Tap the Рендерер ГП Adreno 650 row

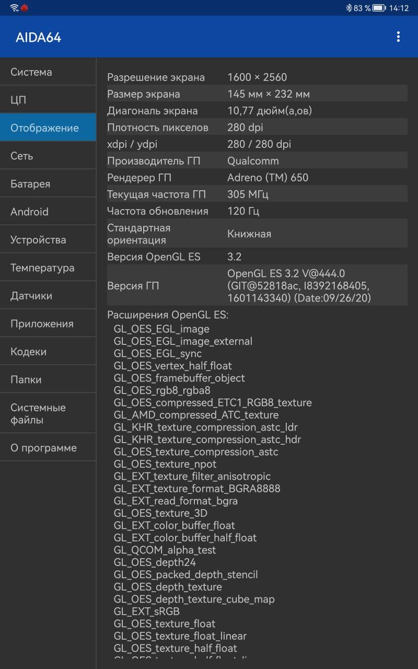[x=257, y=178]
